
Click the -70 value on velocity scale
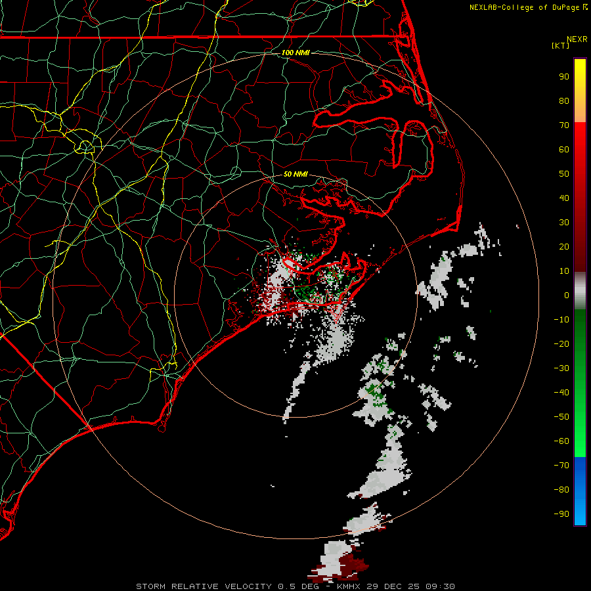[x=561, y=466]
